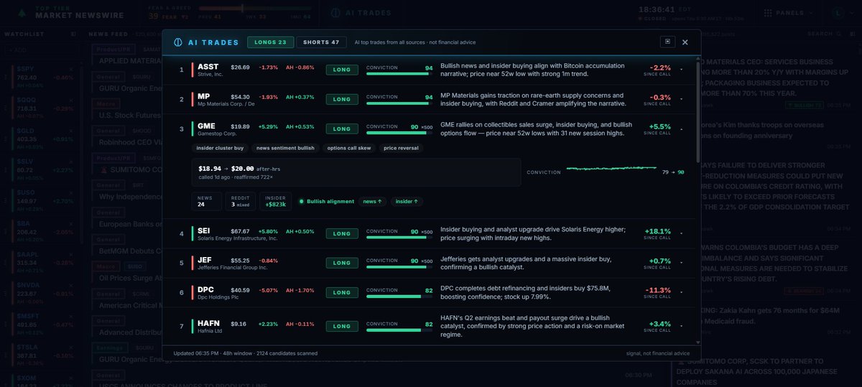Click the DPC ticker symbol

point(205,290)
